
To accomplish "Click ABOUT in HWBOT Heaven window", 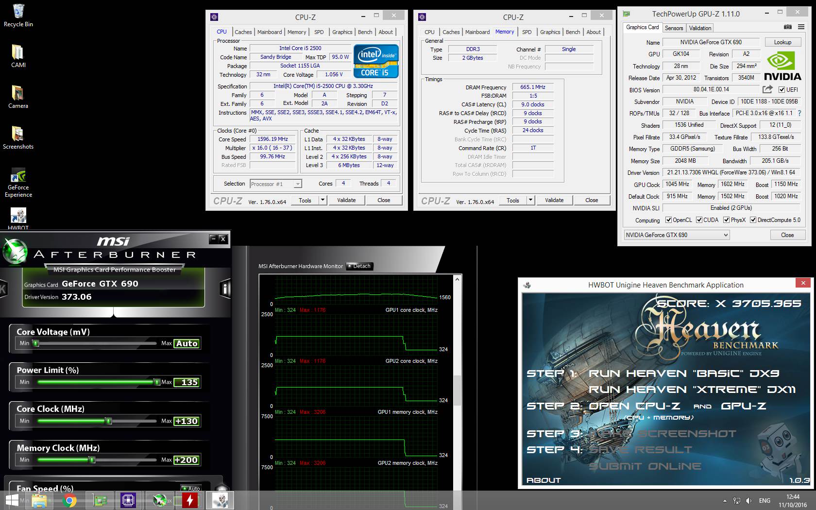I will [x=544, y=480].
